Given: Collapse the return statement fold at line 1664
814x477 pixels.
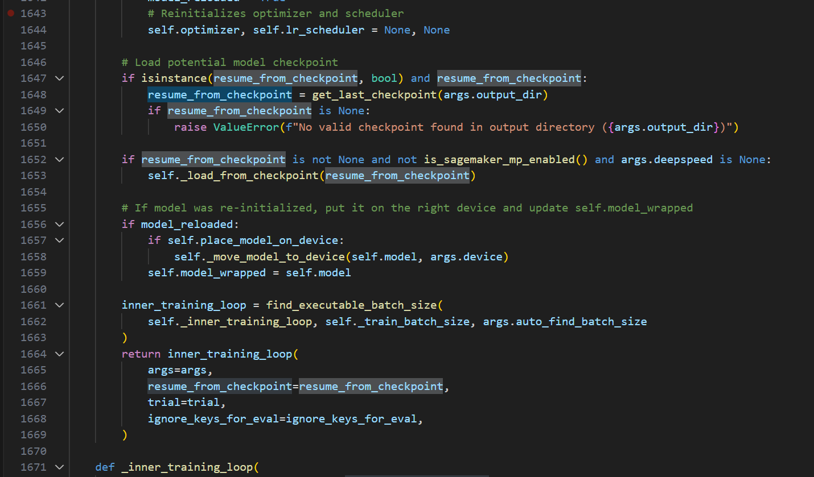Looking at the screenshot, I should pyautogui.click(x=59, y=354).
